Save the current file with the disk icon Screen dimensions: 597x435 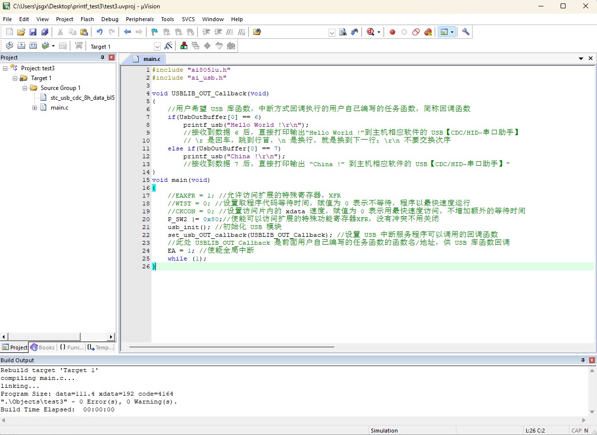(33, 32)
